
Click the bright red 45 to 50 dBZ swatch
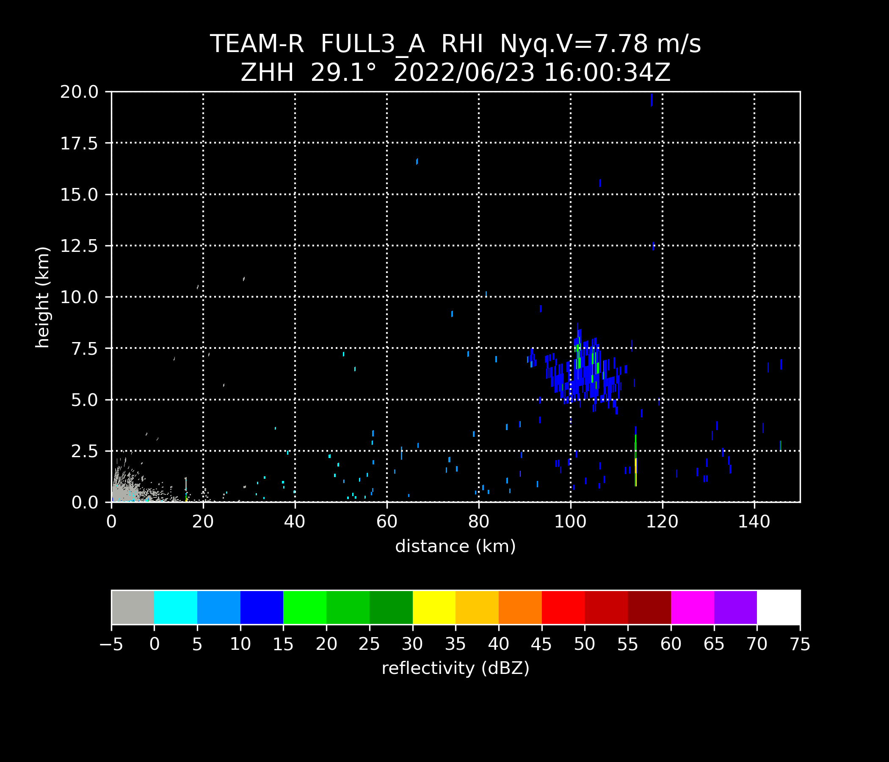pyautogui.click(x=563, y=607)
